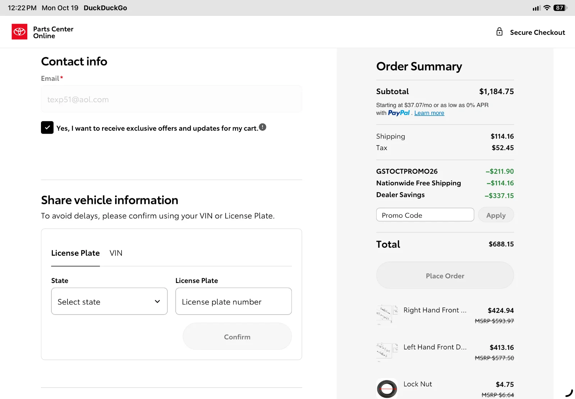Tap the battery indicator showing 87
This screenshot has width=575, height=399.
560,8
